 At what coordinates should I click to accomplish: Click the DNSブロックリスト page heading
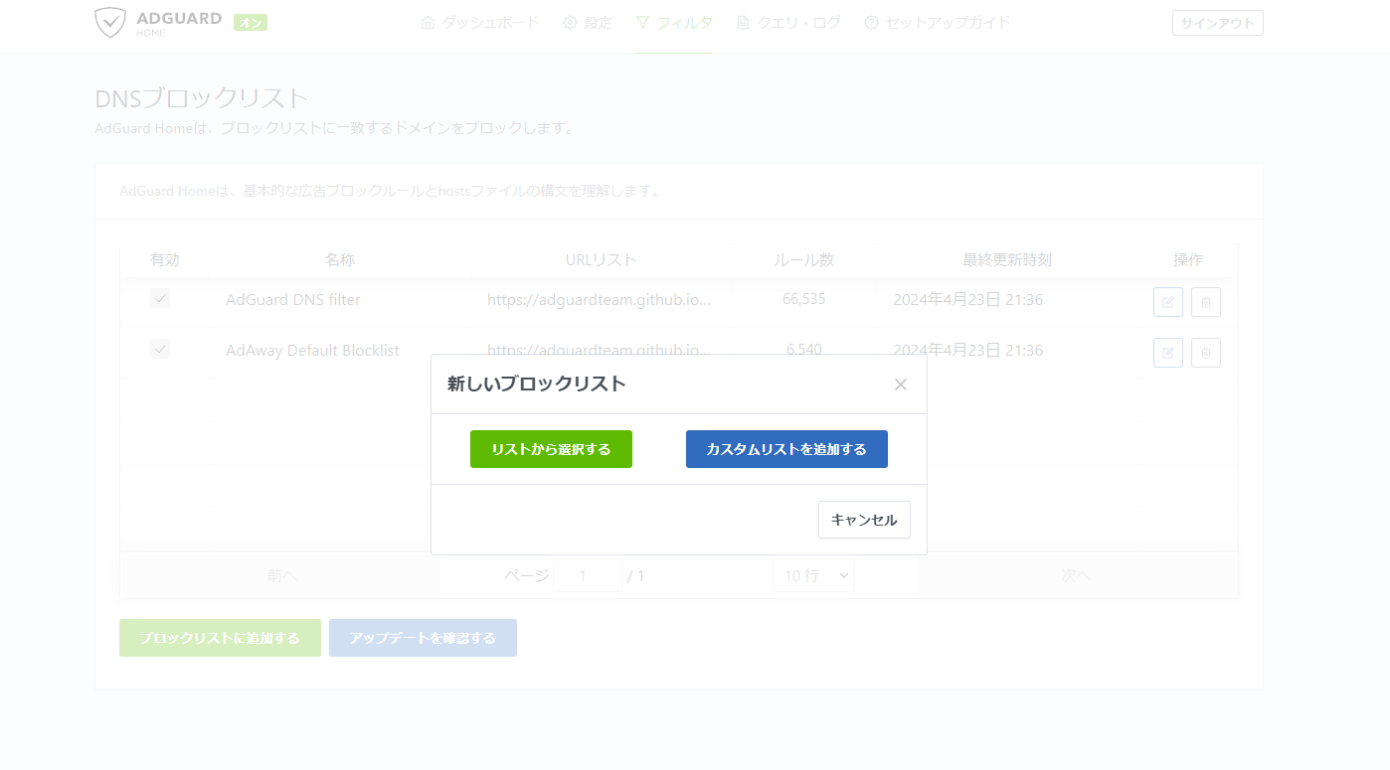(202, 98)
